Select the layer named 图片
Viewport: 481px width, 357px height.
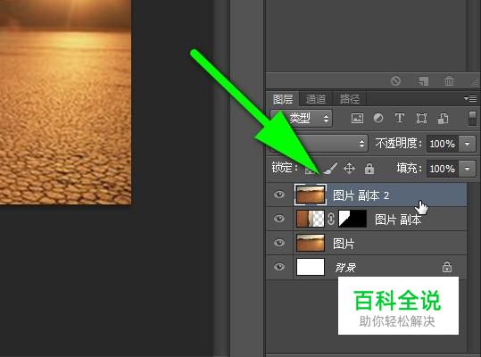[344, 244]
